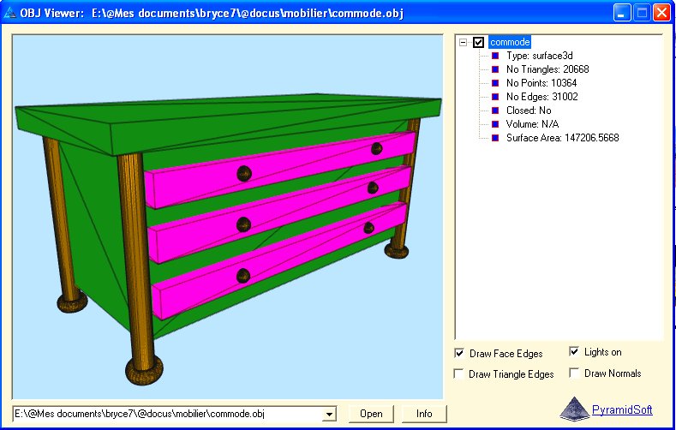Click the bullet icon beside Closed: No

coord(495,110)
